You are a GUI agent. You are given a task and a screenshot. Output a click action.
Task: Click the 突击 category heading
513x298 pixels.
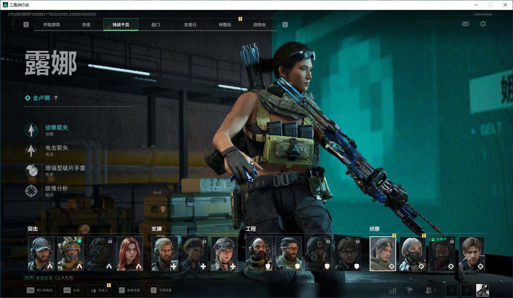tap(33, 229)
